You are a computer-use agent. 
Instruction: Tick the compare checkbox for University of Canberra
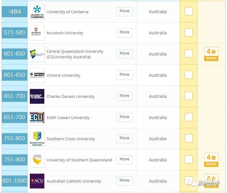(189, 11)
